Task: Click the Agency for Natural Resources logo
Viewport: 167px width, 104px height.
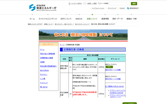Action: coord(43,7)
